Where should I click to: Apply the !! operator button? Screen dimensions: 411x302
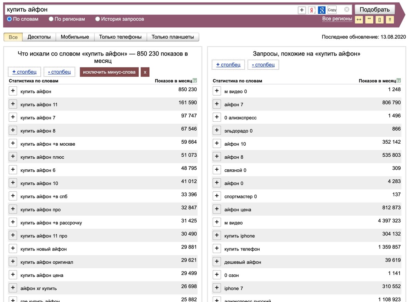pos(390,20)
